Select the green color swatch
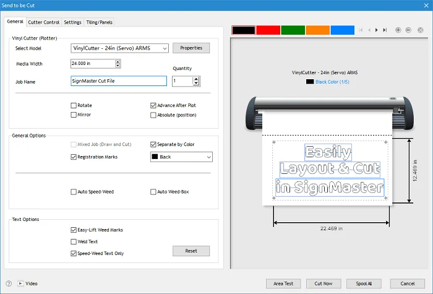 click(293, 30)
